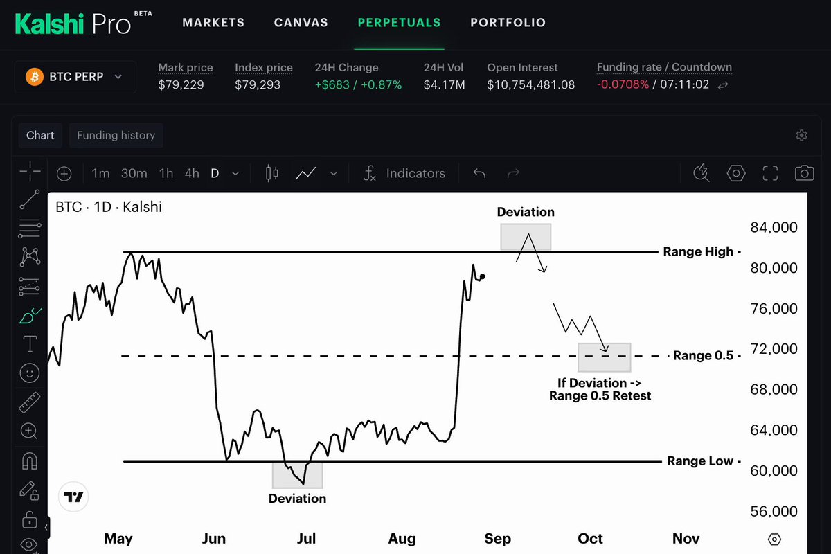Select the text annotation tool
This screenshot has height=554, width=831.
coord(29,343)
